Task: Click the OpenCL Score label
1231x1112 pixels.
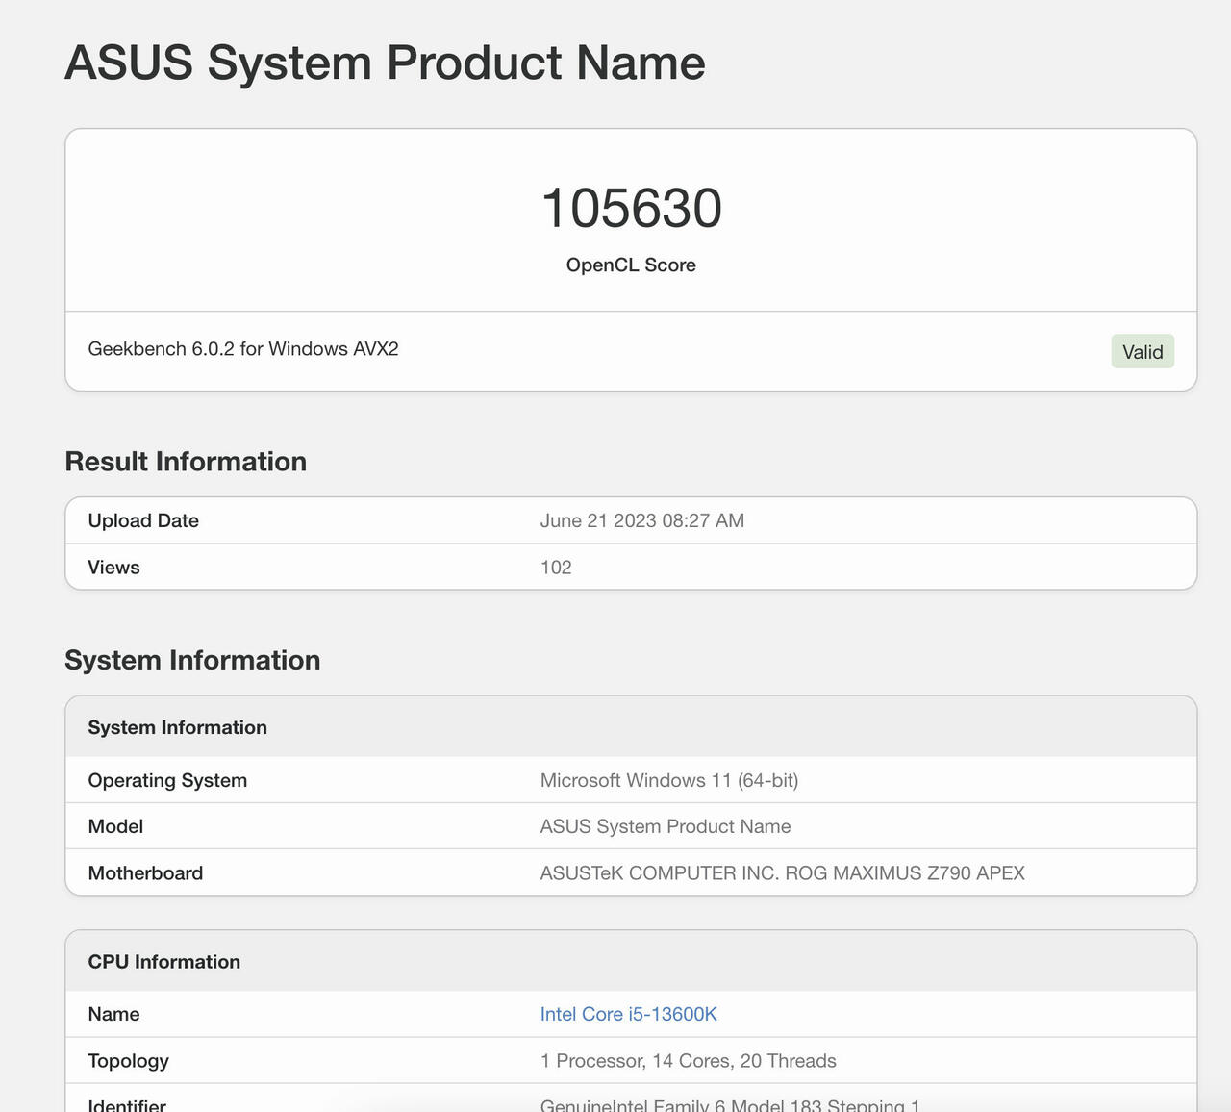Action: click(631, 265)
